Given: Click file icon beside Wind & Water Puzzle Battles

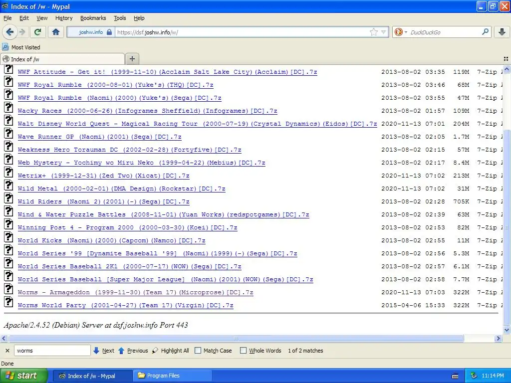Looking at the screenshot, I should point(8,211).
